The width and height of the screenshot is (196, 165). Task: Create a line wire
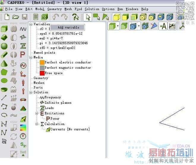(x=4, y=98)
